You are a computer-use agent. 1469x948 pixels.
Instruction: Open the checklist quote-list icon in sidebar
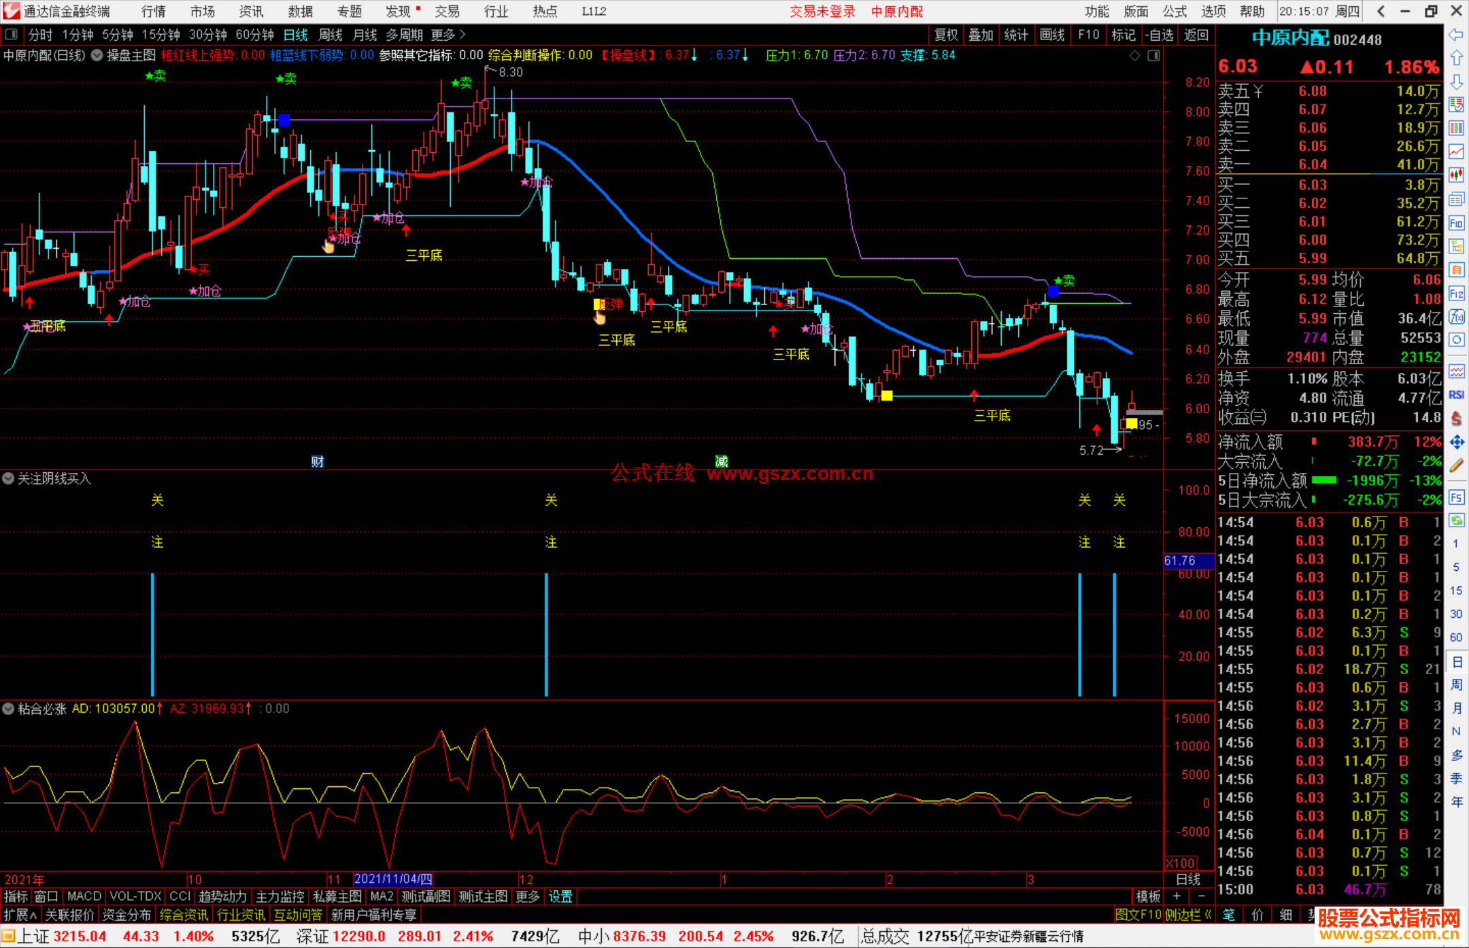(1456, 105)
